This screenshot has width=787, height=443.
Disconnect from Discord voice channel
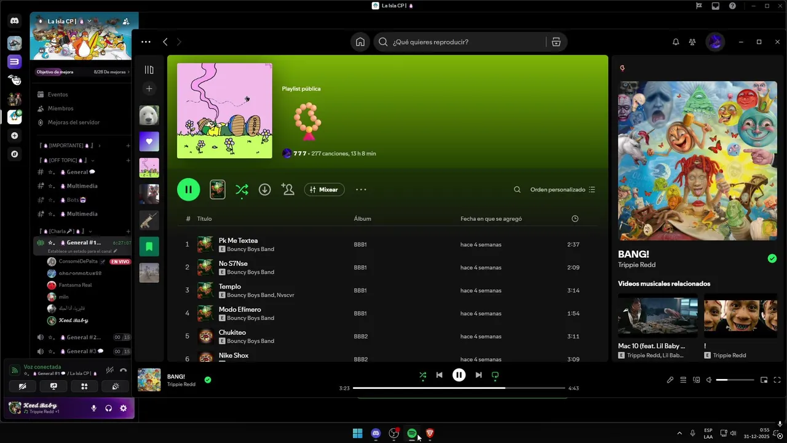[x=124, y=370]
